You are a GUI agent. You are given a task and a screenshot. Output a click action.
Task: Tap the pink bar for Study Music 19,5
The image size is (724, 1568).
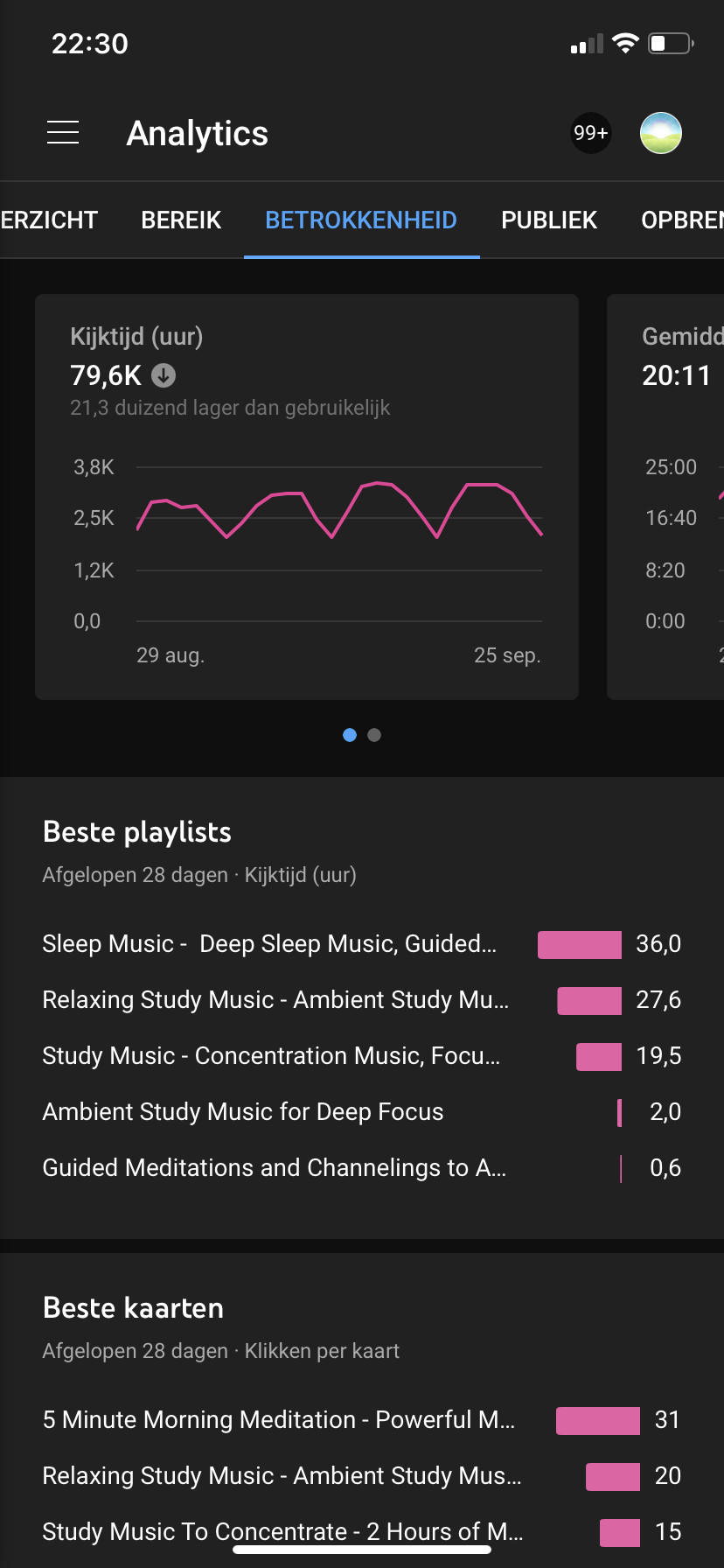(x=599, y=1056)
